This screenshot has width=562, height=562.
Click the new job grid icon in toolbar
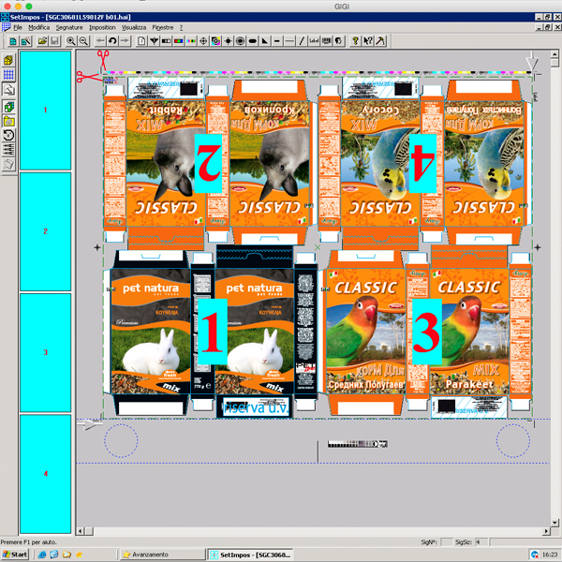click(x=13, y=41)
